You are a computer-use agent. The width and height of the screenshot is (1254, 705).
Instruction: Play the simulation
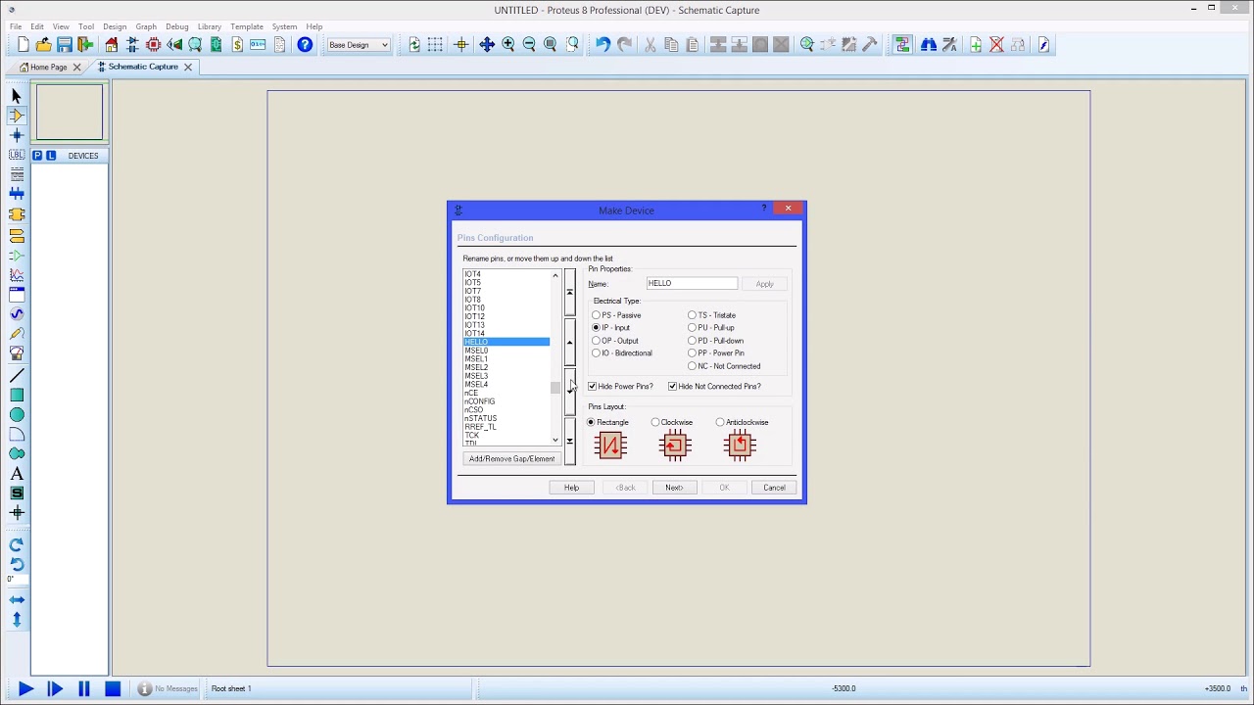[x=26, y=689]
